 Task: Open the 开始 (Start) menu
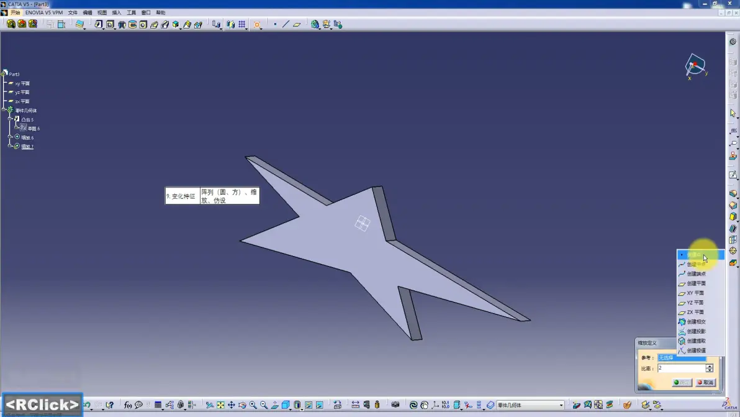(16, 13)
